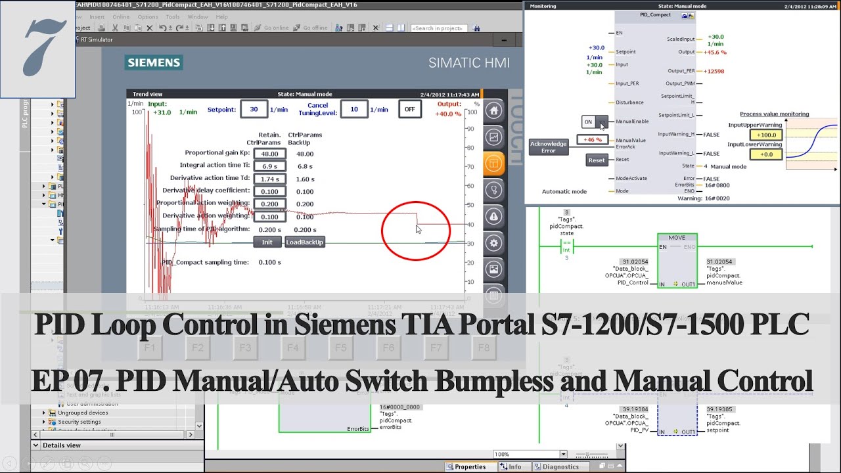Click the Accessible devices icon in toolbar
The width and height of the screenshot is (841, 473).
(x=338, y=28)
